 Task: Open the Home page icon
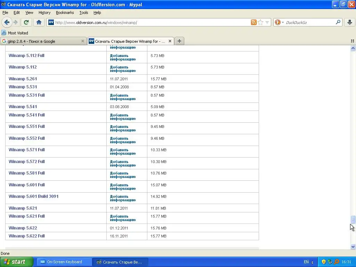(39, 22)
